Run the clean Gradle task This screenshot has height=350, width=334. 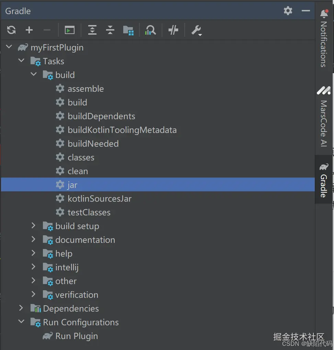[x=78, y=171]
